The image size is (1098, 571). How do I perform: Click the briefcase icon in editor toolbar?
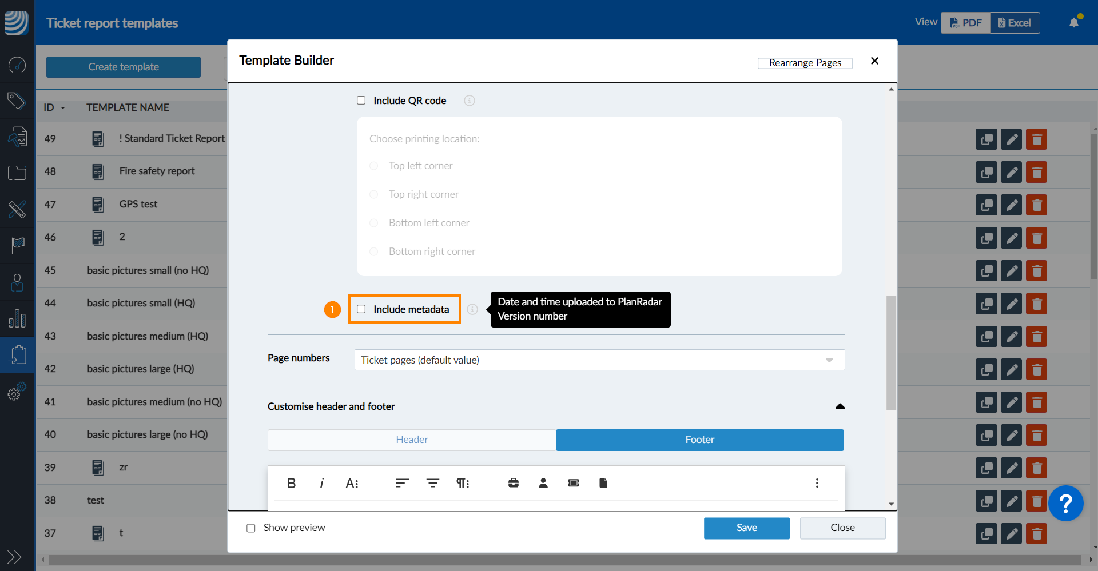coord(513,484)
